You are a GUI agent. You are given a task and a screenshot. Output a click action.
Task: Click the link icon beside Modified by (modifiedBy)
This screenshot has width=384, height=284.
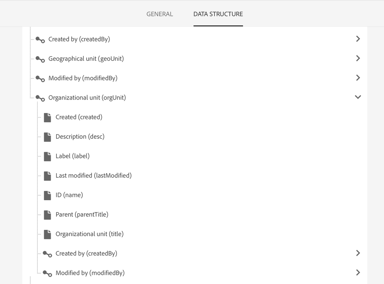[40, 78]
